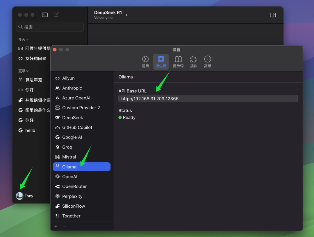Open Tony's user profile avatar
Image resolution: width=314 pixels, height=237 pixels.
click(20, 196)
